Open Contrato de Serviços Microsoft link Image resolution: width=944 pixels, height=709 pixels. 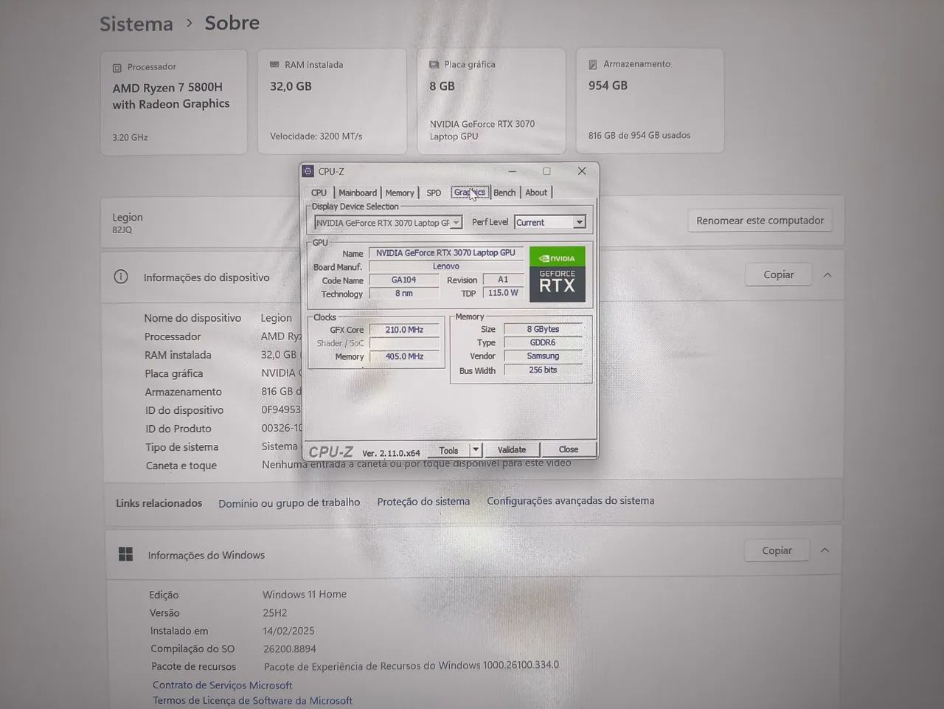pyautogui.click(x=223, y=685)
